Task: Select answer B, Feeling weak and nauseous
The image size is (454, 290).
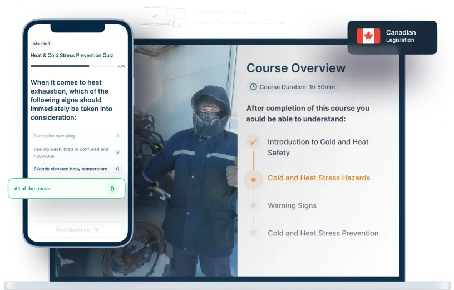Action: (77, 153)
